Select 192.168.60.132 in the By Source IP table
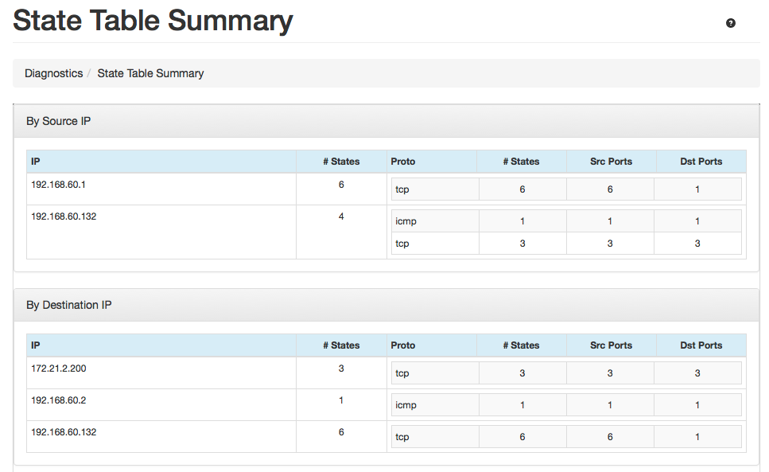769x472 pixels. tap(64, 216)
